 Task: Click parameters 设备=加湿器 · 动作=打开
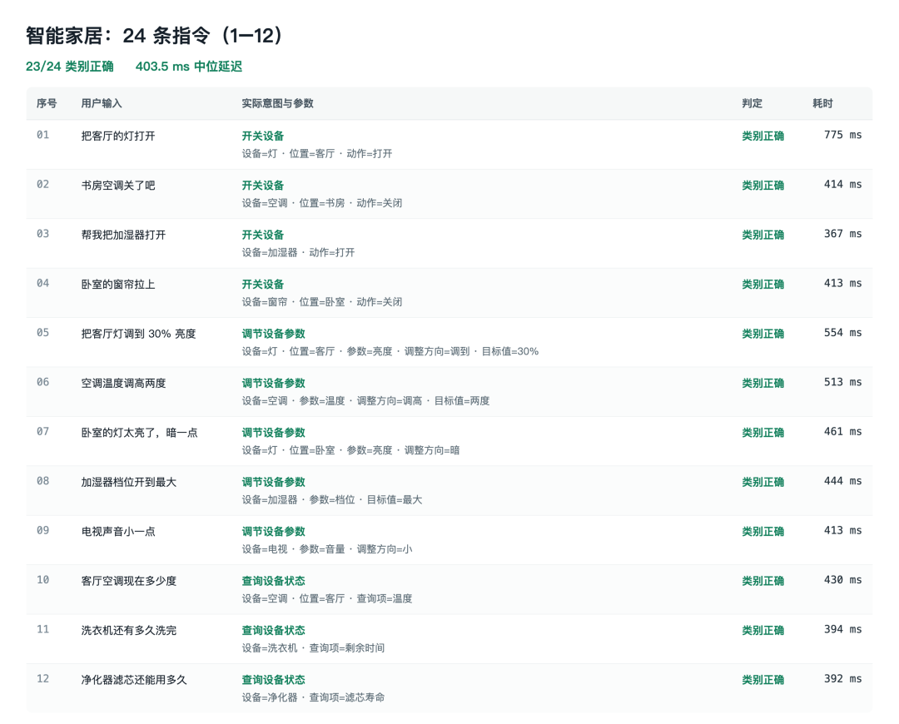pyautogui.click(x=298, y=252)
